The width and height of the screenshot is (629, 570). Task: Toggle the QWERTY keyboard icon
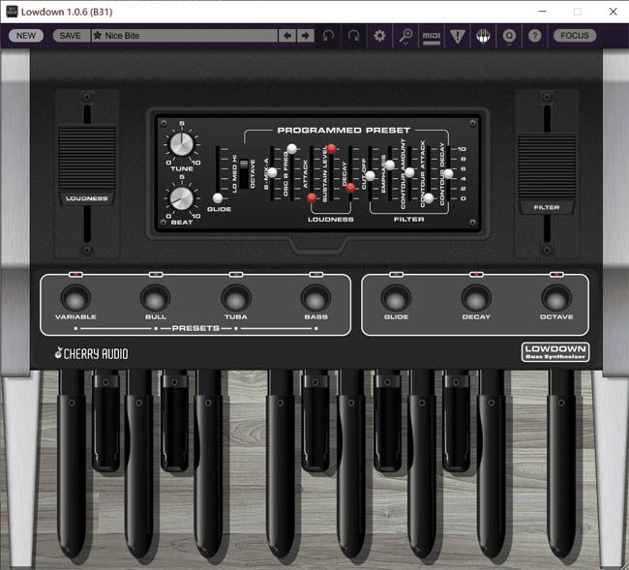(x=483, y=36)
